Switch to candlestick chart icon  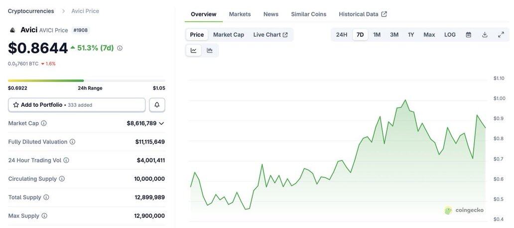[210, 50]
